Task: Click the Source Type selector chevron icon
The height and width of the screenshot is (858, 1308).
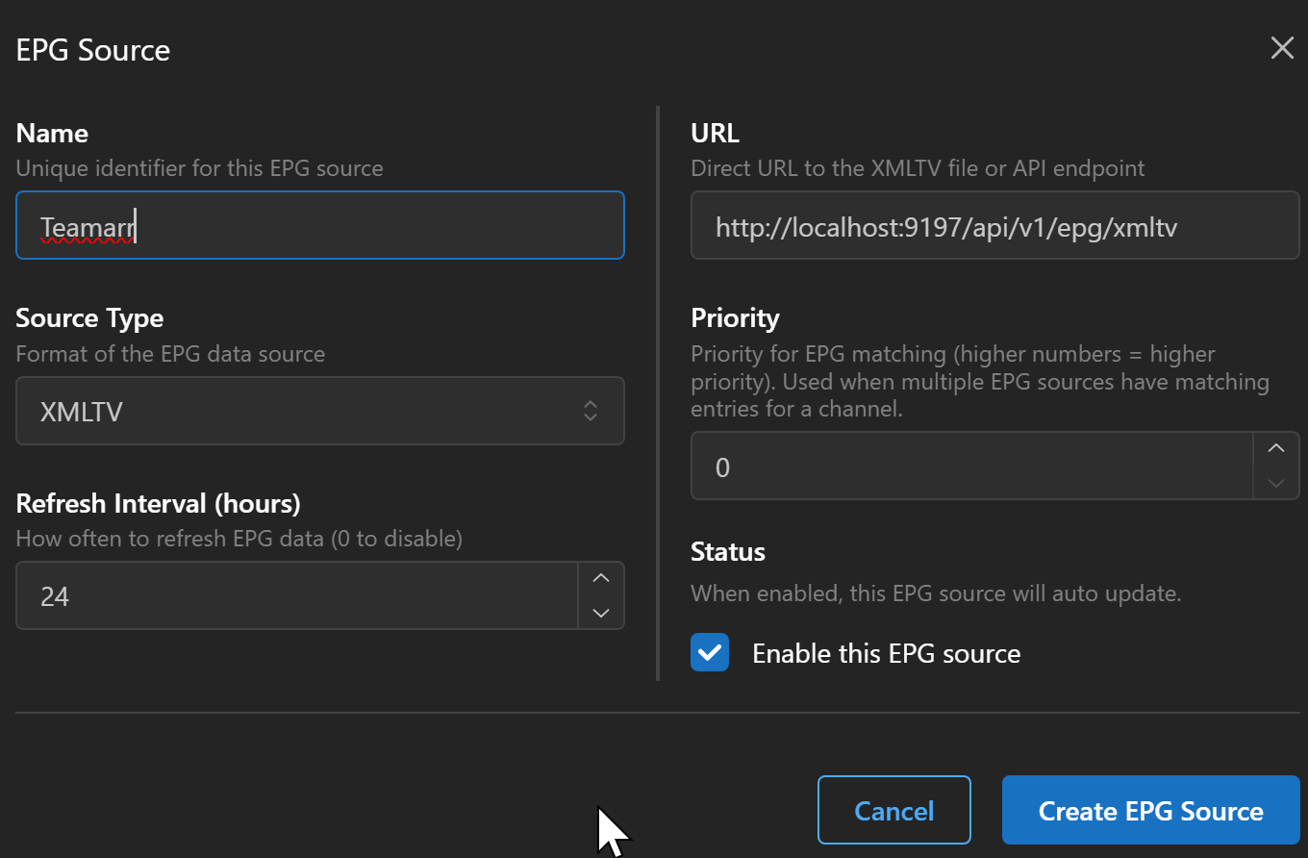Action: click(x=591, y=412)
